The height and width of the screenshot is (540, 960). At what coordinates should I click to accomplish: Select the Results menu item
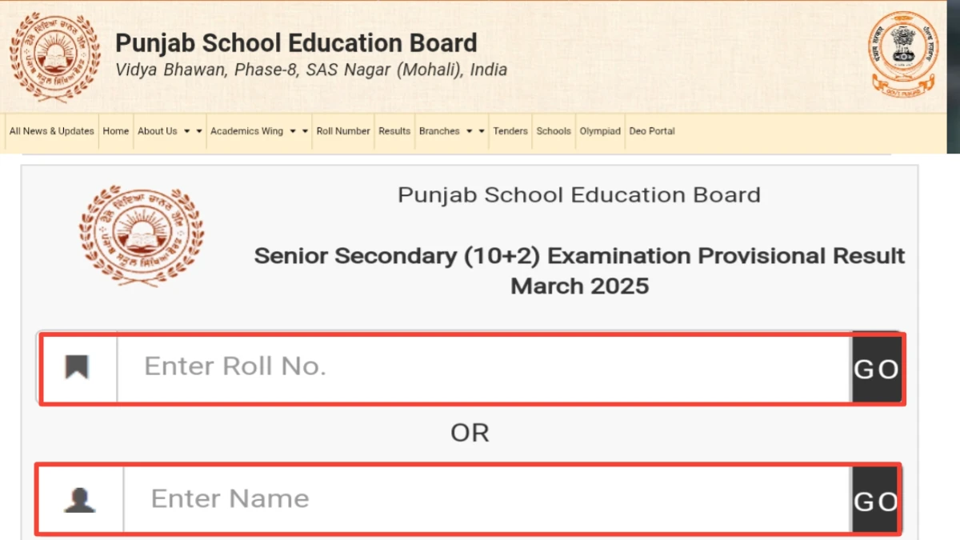(x=394, y=131)
